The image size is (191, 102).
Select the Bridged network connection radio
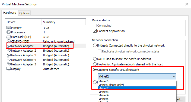click(x=95, y=45)
